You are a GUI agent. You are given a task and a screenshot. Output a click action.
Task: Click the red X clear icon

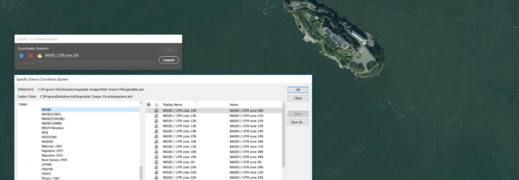click(x=31, y=55)
